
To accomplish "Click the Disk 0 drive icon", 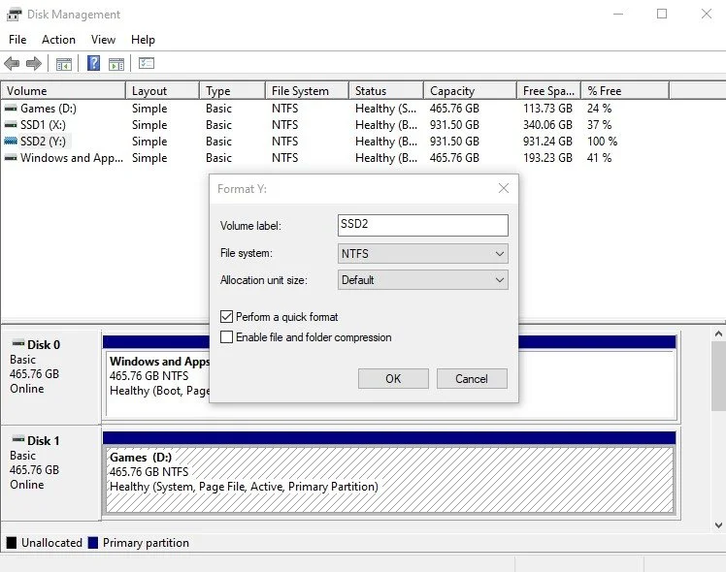I will point(18,343).
